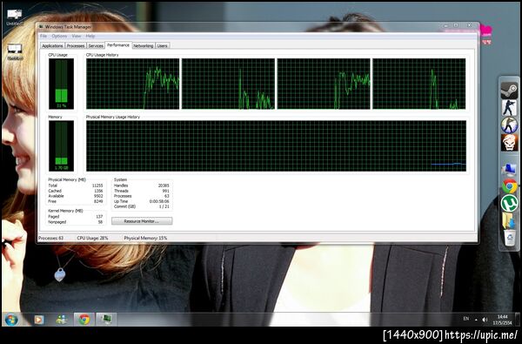This screenshot has width=522, height=344.
Task: Click the fourth CPU core history graph
Action: [x=418, y=84]
